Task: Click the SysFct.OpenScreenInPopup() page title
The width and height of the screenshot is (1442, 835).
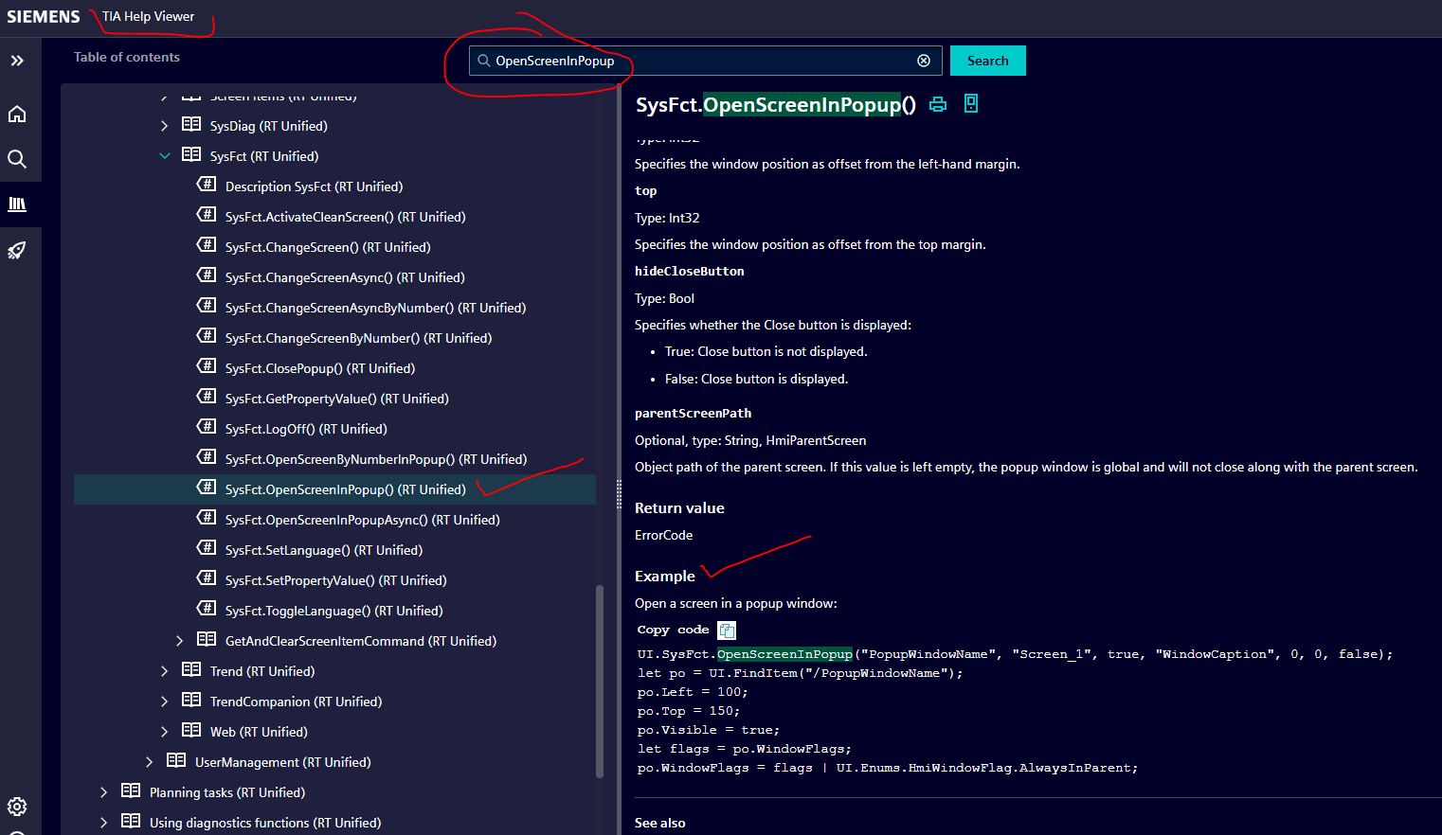Action: coord(776,104)
